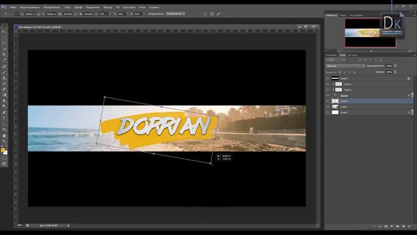Select the Rectangular Marquee tool

[x=4, y=37]
